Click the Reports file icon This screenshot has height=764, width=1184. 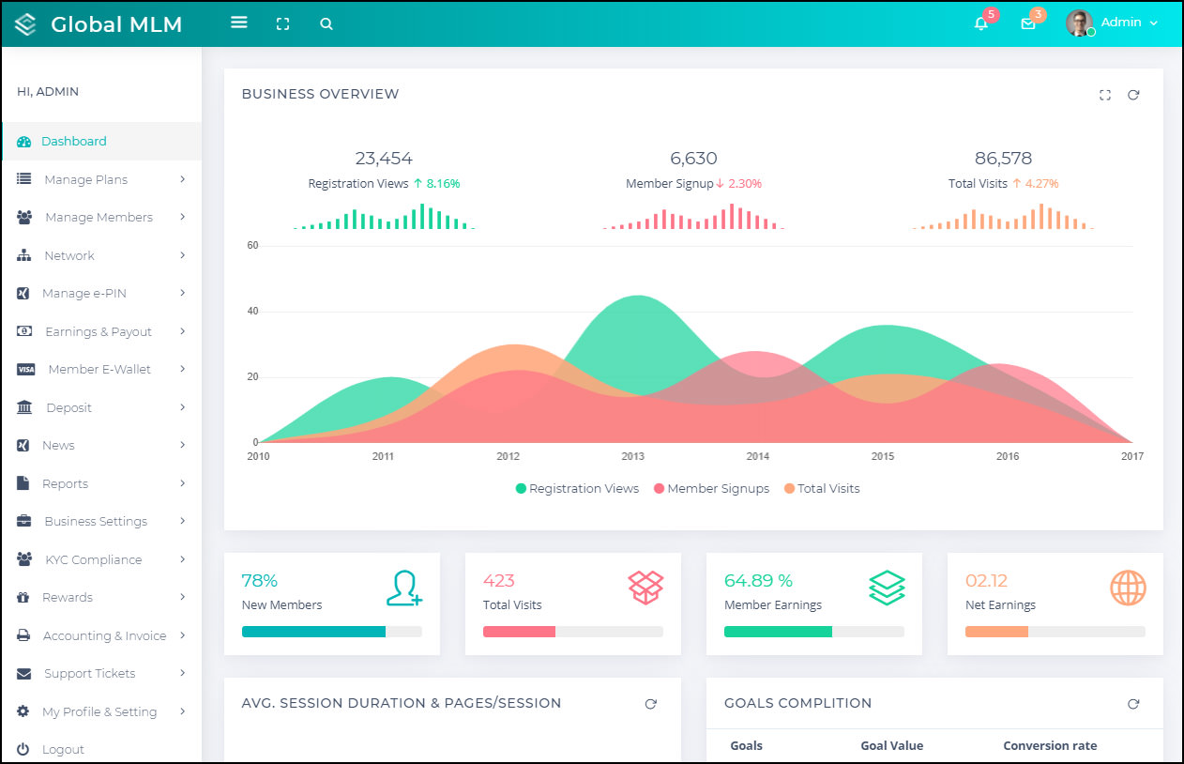click(23, 483)
